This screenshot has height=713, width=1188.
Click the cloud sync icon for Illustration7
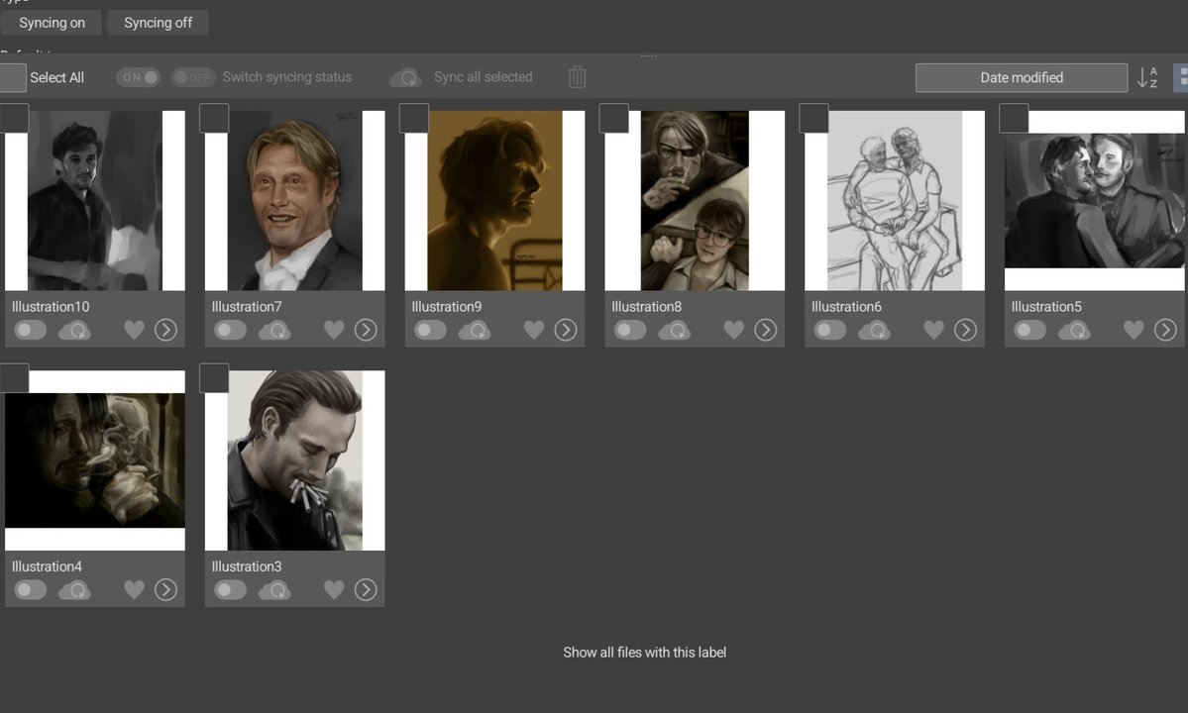pos(275,331)
